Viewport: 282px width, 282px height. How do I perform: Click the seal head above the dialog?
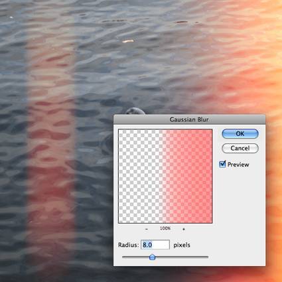pyautogui.click(x=135, y=111)
